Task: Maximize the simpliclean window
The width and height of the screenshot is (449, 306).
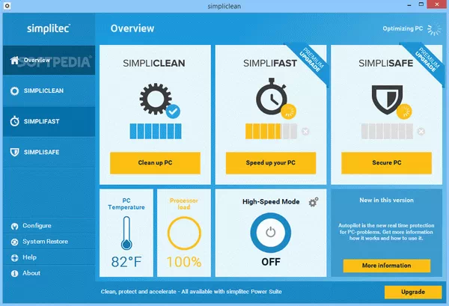Action: (x=421, y=4)
